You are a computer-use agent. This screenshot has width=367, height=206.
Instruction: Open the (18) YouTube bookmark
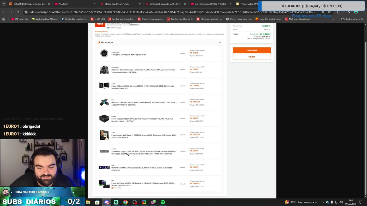click(x=20, y=19)
